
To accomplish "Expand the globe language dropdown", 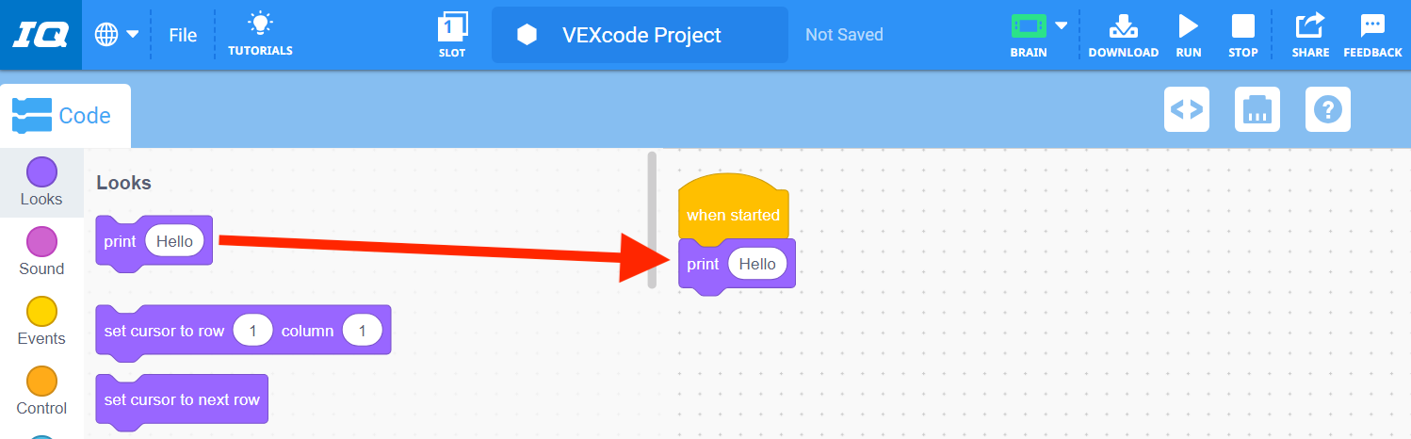I will (117, 35).
